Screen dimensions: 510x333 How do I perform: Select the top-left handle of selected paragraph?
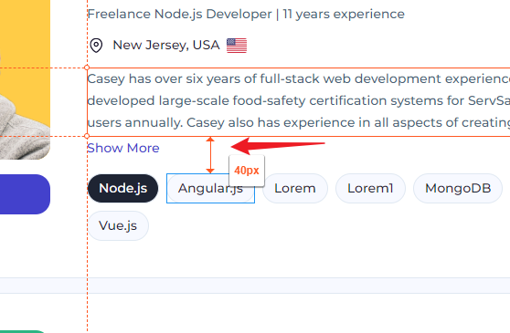click(87, 68)
